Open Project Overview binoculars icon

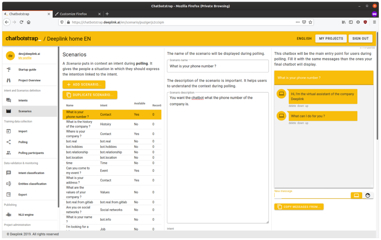9,80
